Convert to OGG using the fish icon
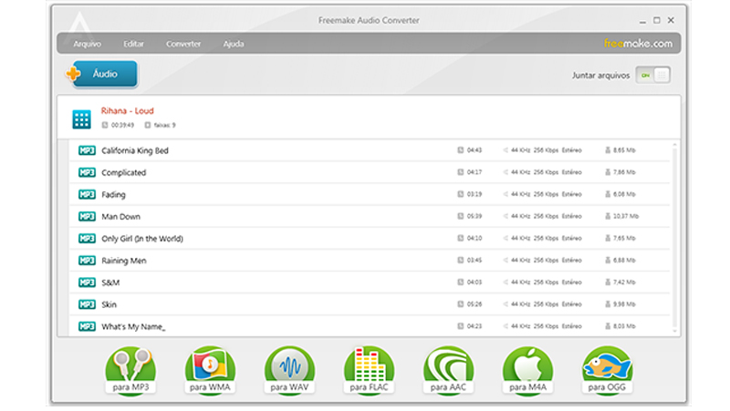 tap(607, 371)
